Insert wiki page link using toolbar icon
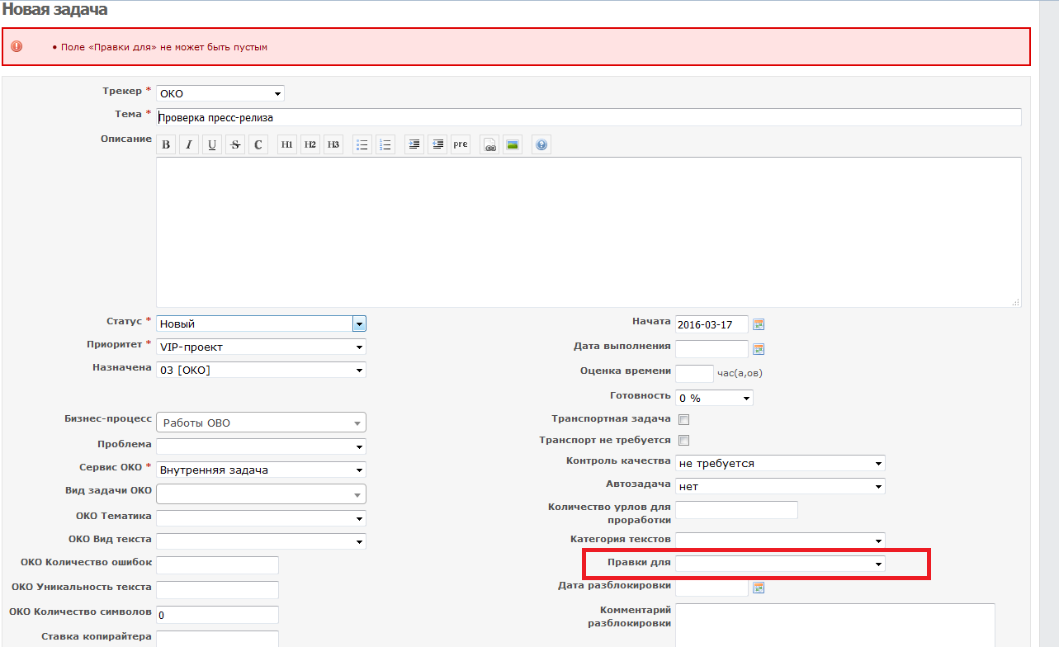The width and height of the screenshot is (1059, 647). click(489, 144)
